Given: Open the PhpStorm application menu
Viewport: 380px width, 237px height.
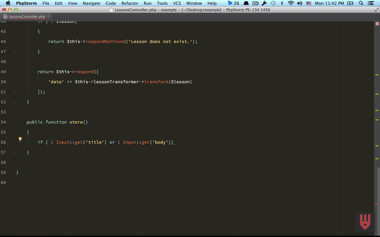Looking at the screenshot, I should coord(26,3).
